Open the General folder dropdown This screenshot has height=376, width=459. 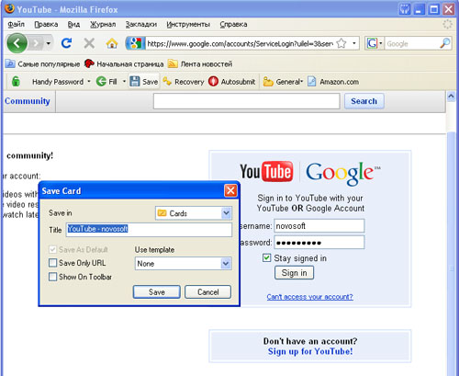click(284, 82)
